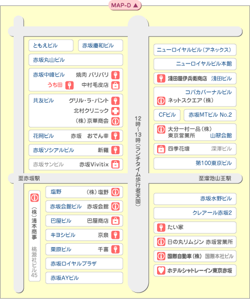Click the ランチタイム歩行者天国 vertical street label
The image size is (250, 303).
click(x=138, y=161)
